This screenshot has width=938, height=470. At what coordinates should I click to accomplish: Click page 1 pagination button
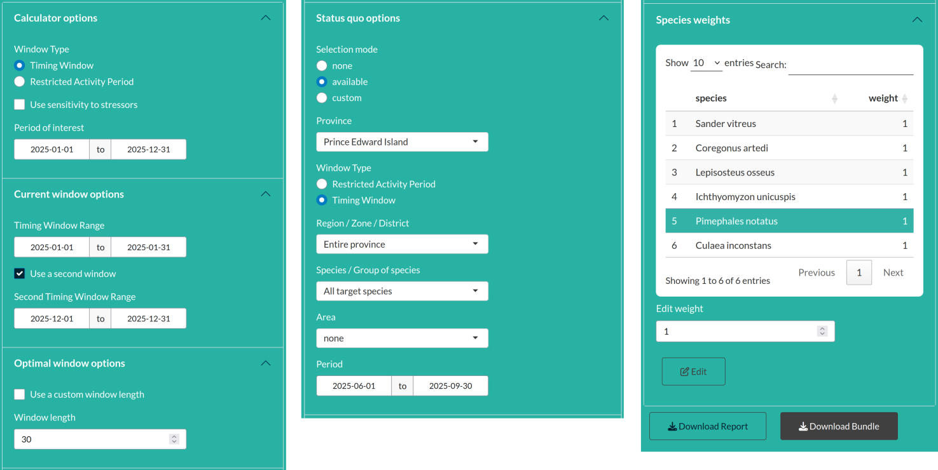tap(859, 272)
